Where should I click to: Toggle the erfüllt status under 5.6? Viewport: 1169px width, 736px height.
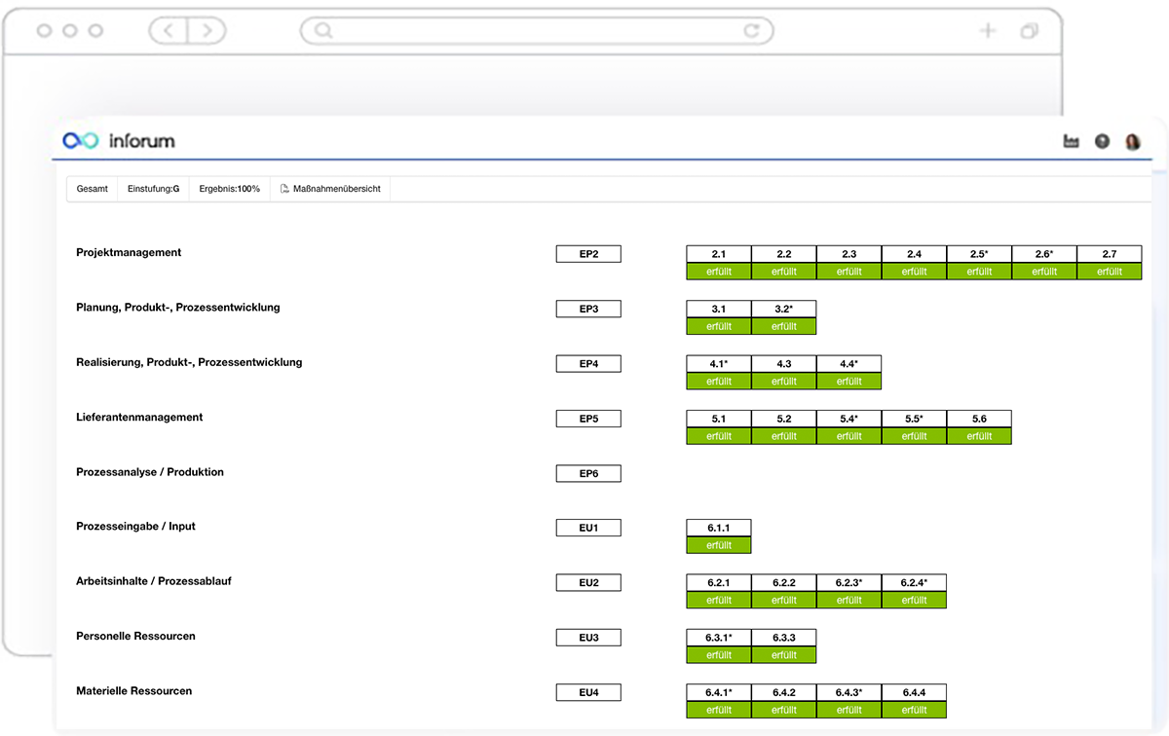click(980, 435)
